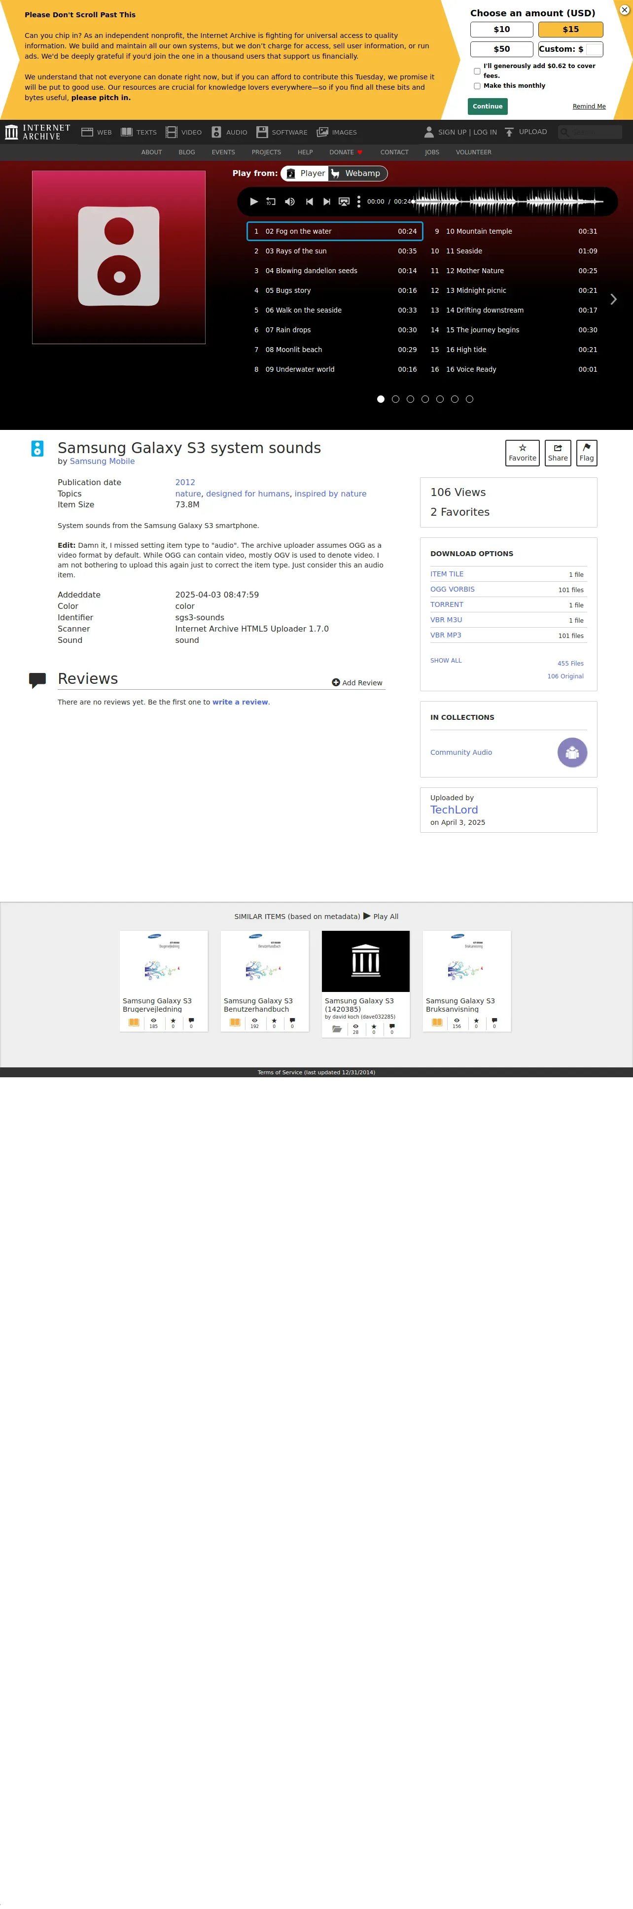Flag this item
The width and height of the screenshot is (633, 1909).
coord(586,453)
